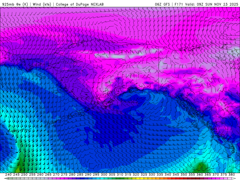Viewport: 240px width, 180px height.
Task: Click the 380 legend value
Action: (231, 175)
